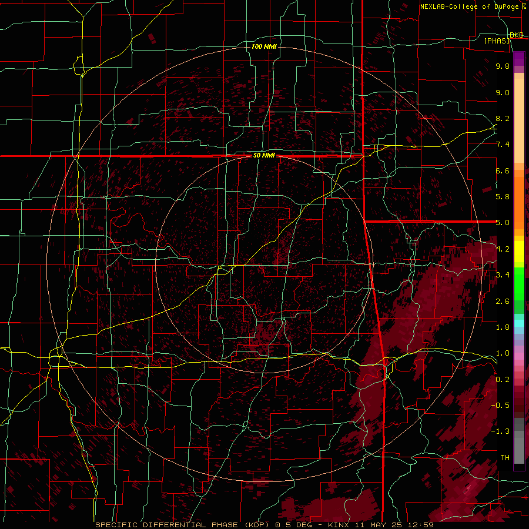This screenshot has height=529, width=529.
Task: Click the 50 NMI range ring label
Action: (x=264, y=155)
